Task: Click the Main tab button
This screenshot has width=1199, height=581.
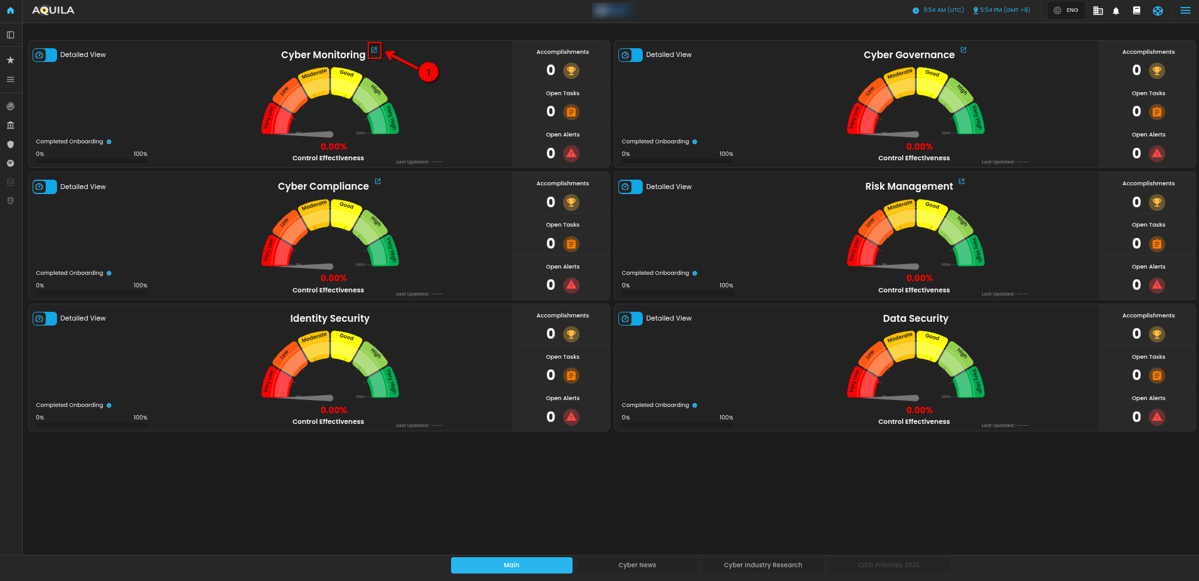Action: pos(511,565)
